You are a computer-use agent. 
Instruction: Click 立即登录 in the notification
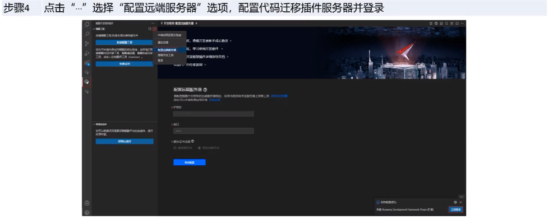(455, 210)
